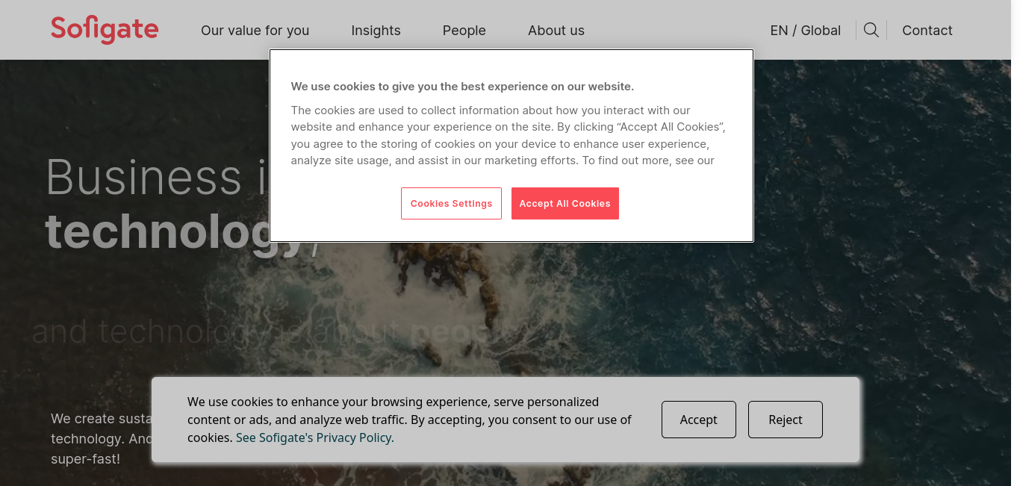Click the "Business" hero heading word
Viewport: 1020px width, 486px height.
(143, 178)
